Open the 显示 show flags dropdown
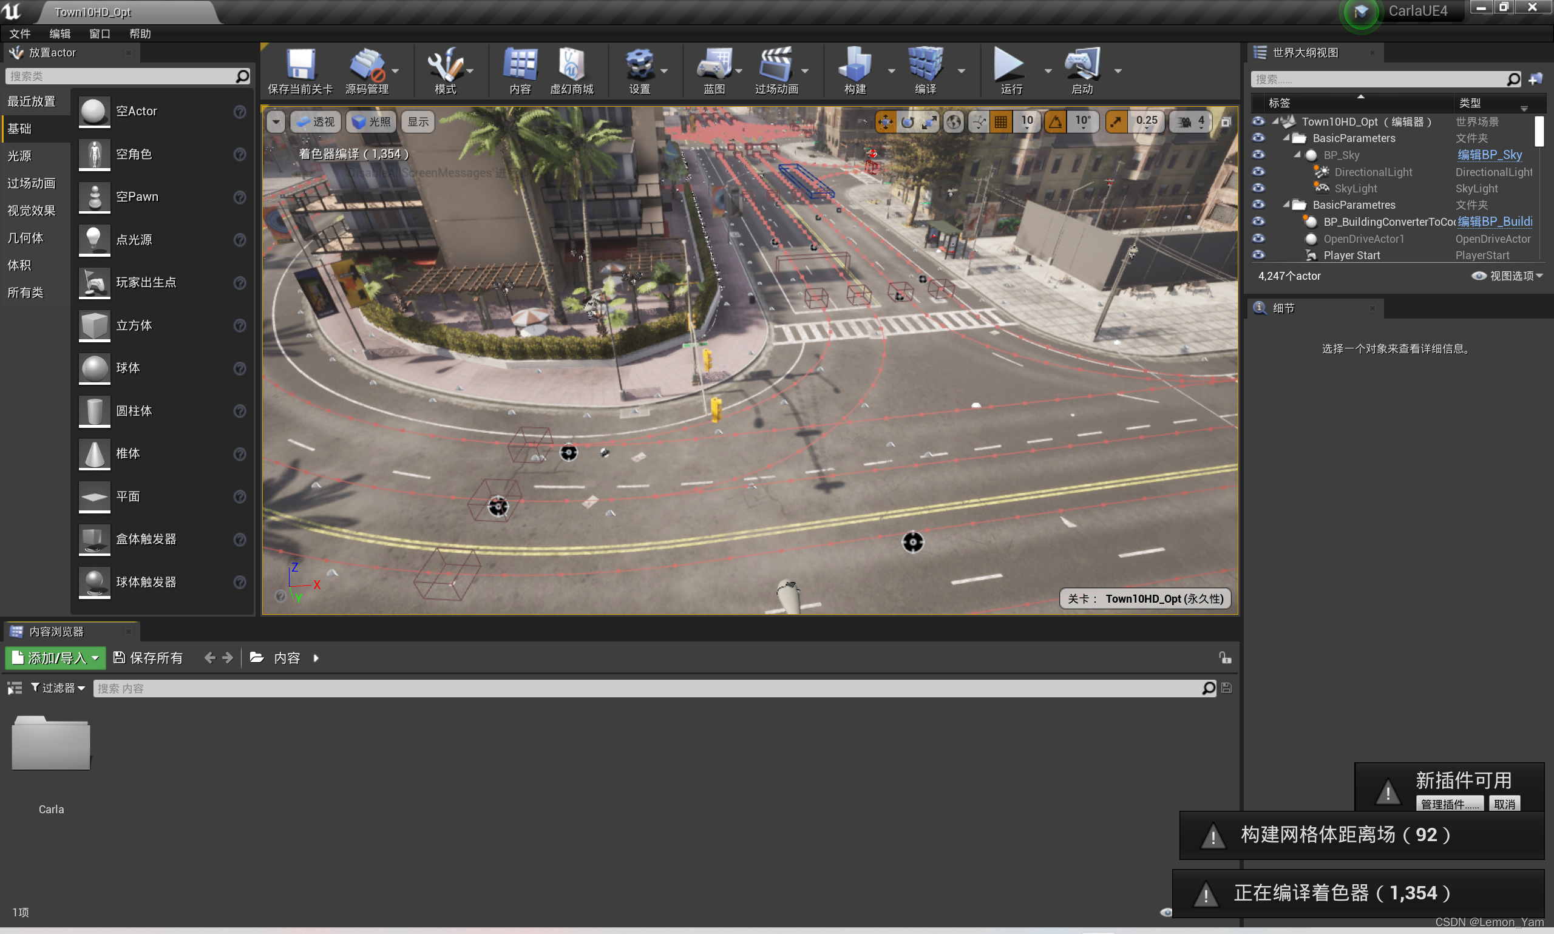Screen dimensions: 1554x934 tap(418, 121)
